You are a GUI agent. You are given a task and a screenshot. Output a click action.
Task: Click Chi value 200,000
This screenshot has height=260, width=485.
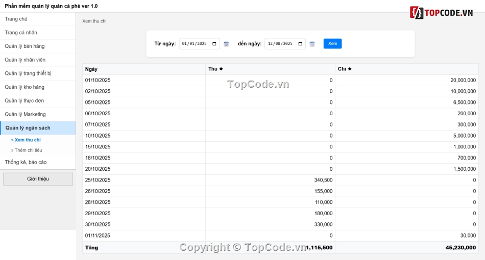467,114
